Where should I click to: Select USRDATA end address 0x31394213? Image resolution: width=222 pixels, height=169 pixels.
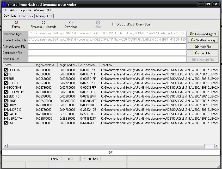(88, 118)
